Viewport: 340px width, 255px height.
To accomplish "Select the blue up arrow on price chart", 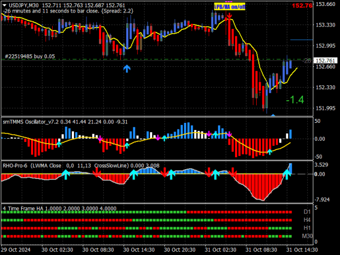I will pos(127,69).
